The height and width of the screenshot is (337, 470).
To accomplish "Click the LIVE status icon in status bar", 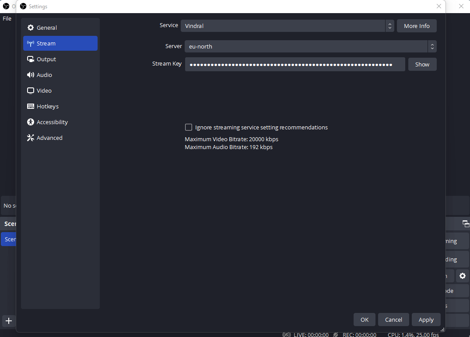I will pyautogui.click(x=287, y=335).
